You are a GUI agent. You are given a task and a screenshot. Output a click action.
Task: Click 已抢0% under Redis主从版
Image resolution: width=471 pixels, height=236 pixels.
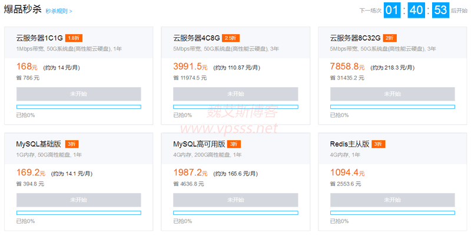[x=340, y=221]
